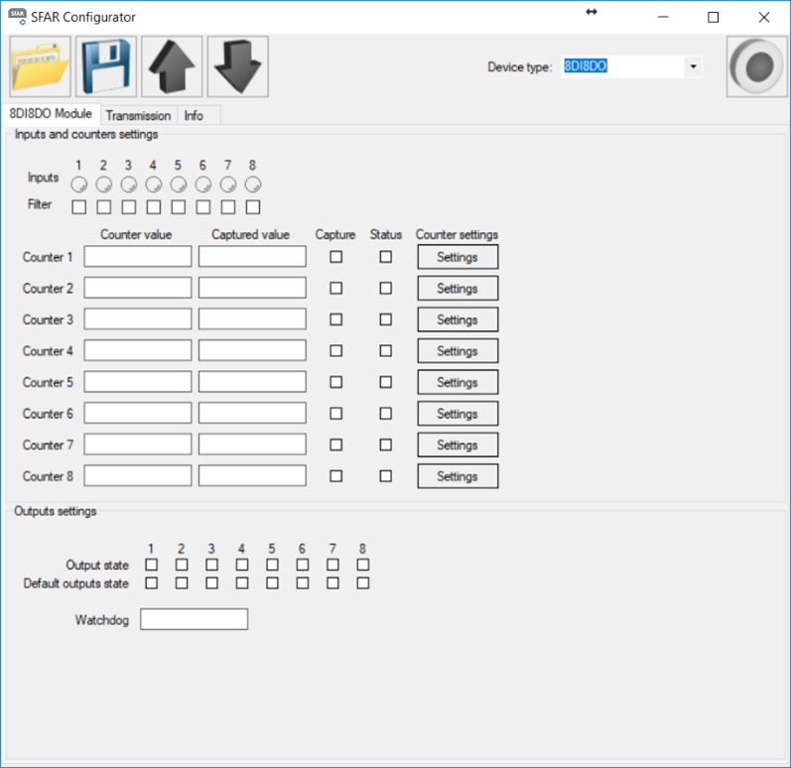791x768 pixels.
Task: Toggle Capture checkbox for Counter 1
Action: pyautogui.click(x=335, y=257)
